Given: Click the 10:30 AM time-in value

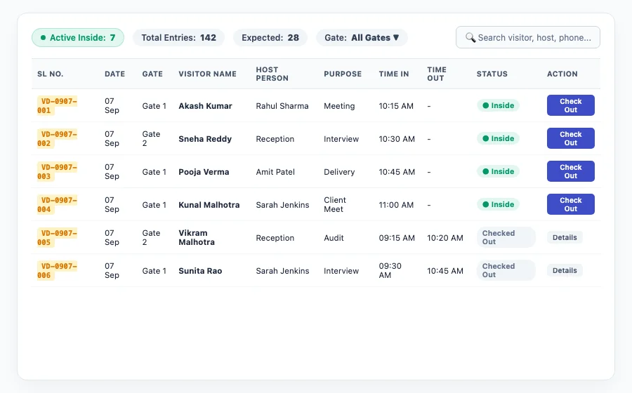Looking at the screenshot, I should (397, 139).
